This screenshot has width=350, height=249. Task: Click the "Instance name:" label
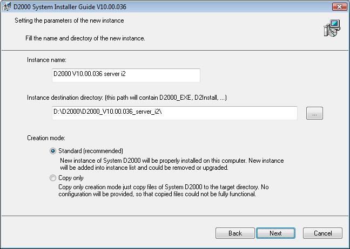pos(46,59)
